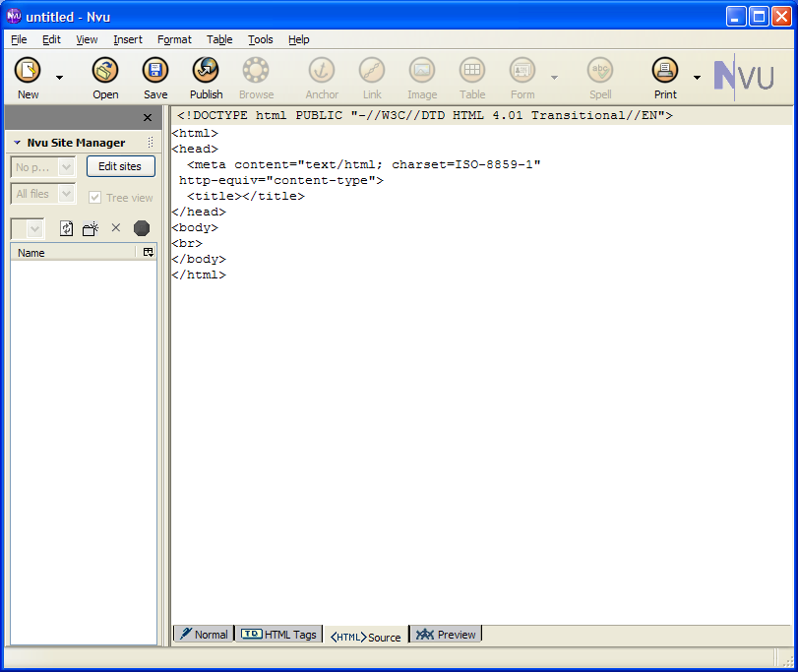The image size is (798, 672).
Task: Click the refresh file list icon
Action: pyautogui.click(x=66, y=228)
